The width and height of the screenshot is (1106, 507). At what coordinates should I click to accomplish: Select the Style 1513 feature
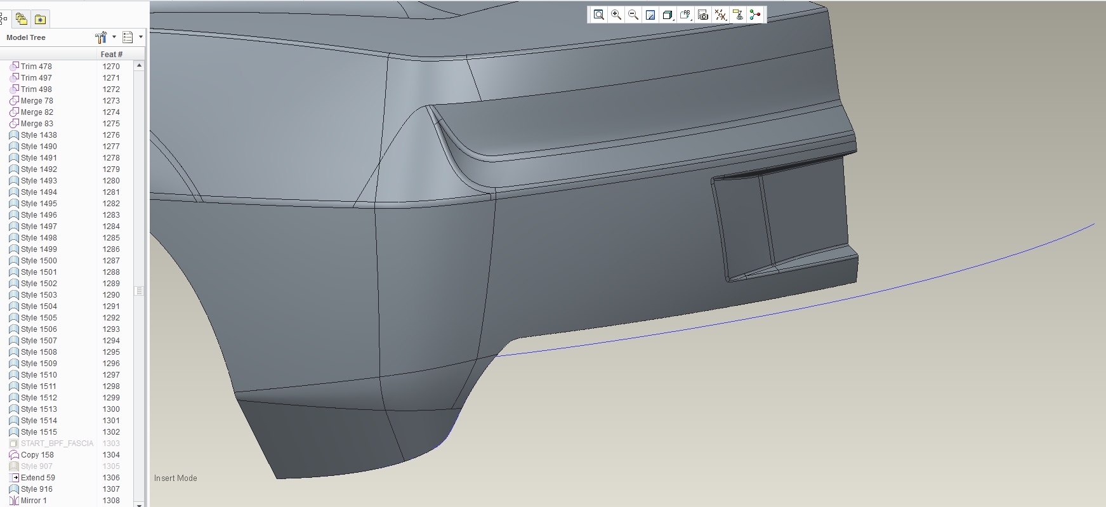(x=39, y=409)
